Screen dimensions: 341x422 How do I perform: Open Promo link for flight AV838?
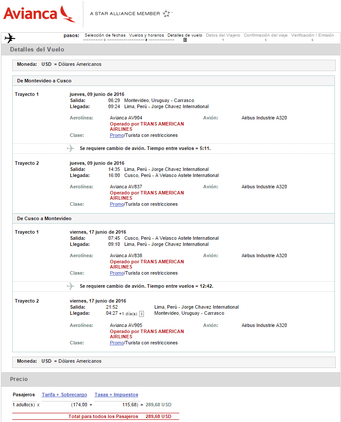pyautogui.click(x=117, y=273)
